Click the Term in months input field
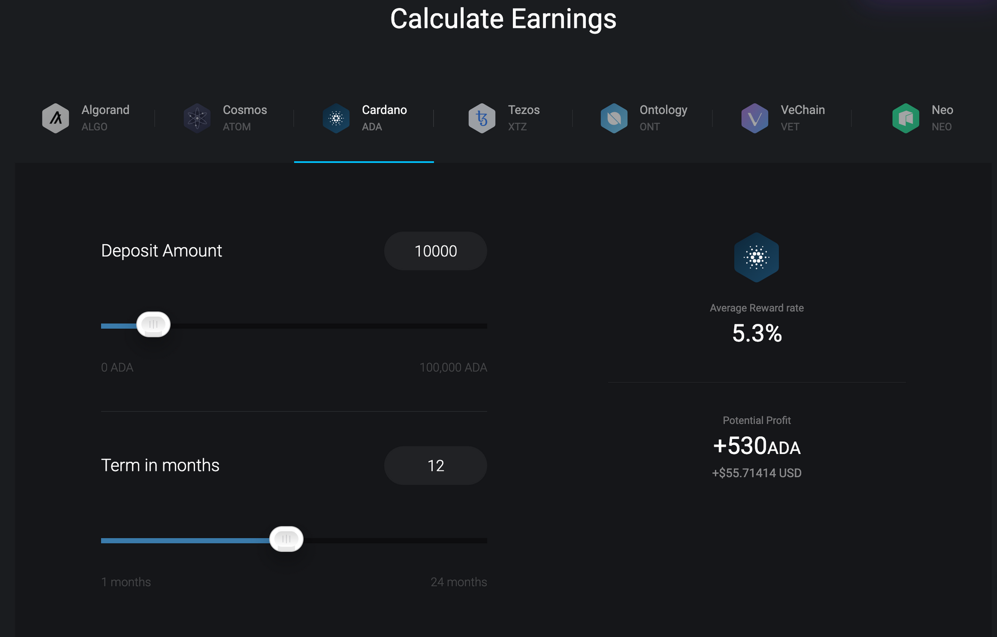Image resolution: width=997 pixels, height=637 pixels. pyautogui.click(x=435, y=465)
